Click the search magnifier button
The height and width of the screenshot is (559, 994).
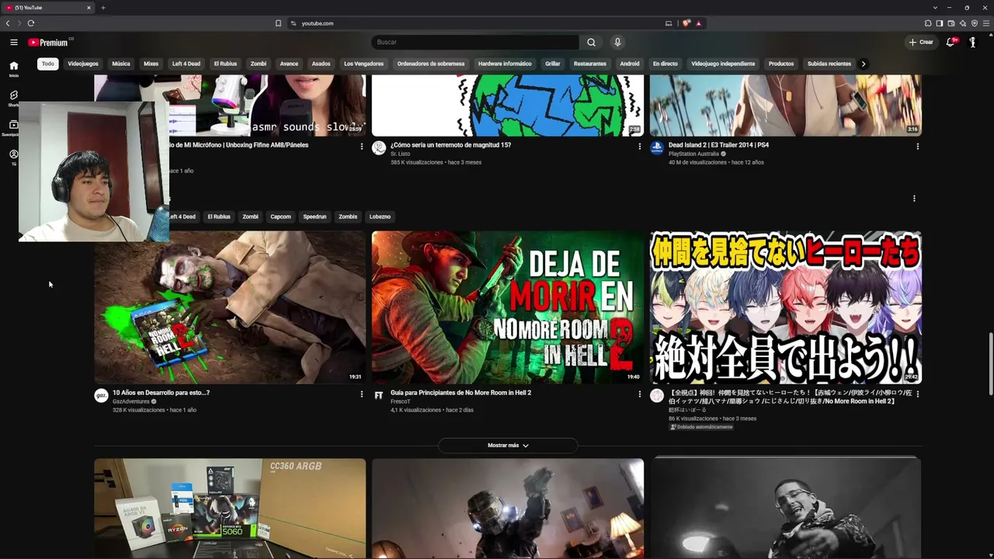[591, 42]
